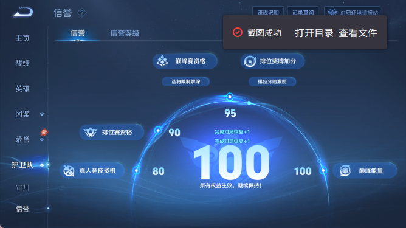Click the large 100 reputation score
The height and width of the screenshot is (228, 406).
point(231,162)
